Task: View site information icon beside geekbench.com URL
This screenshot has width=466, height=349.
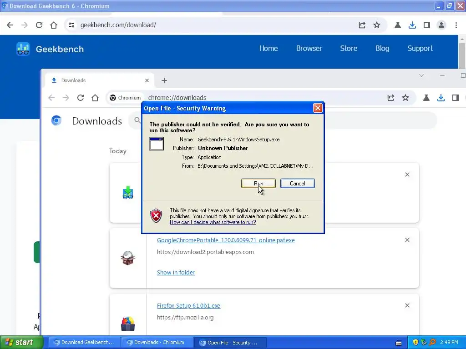Action: 71,25
